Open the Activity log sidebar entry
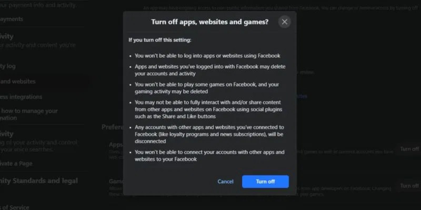 pos(8,66)
